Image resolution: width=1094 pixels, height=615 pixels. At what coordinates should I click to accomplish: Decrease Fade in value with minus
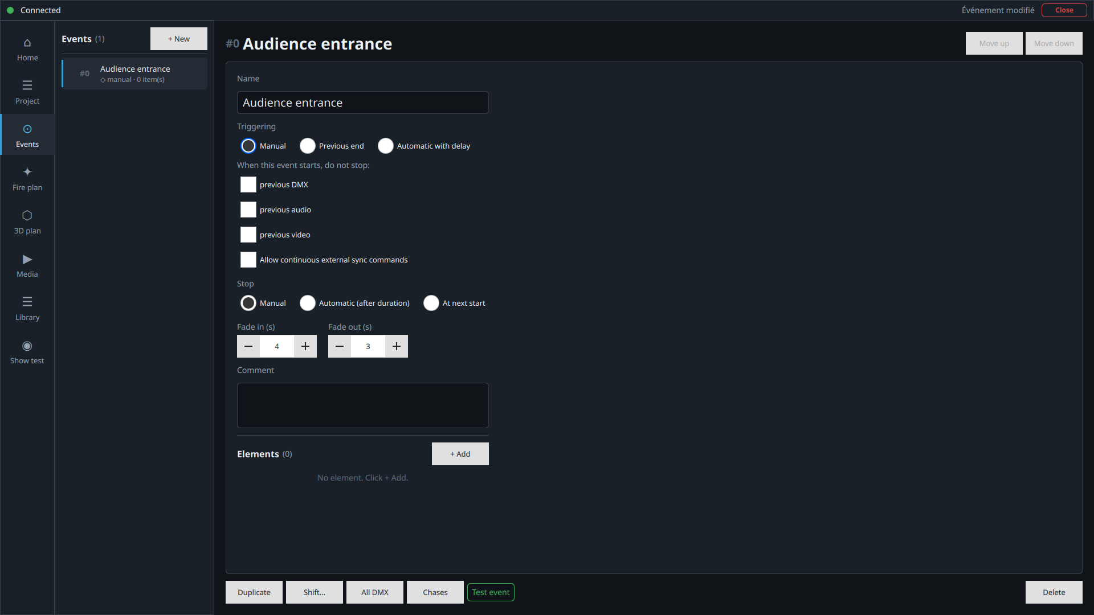click(x=248, y=346)
